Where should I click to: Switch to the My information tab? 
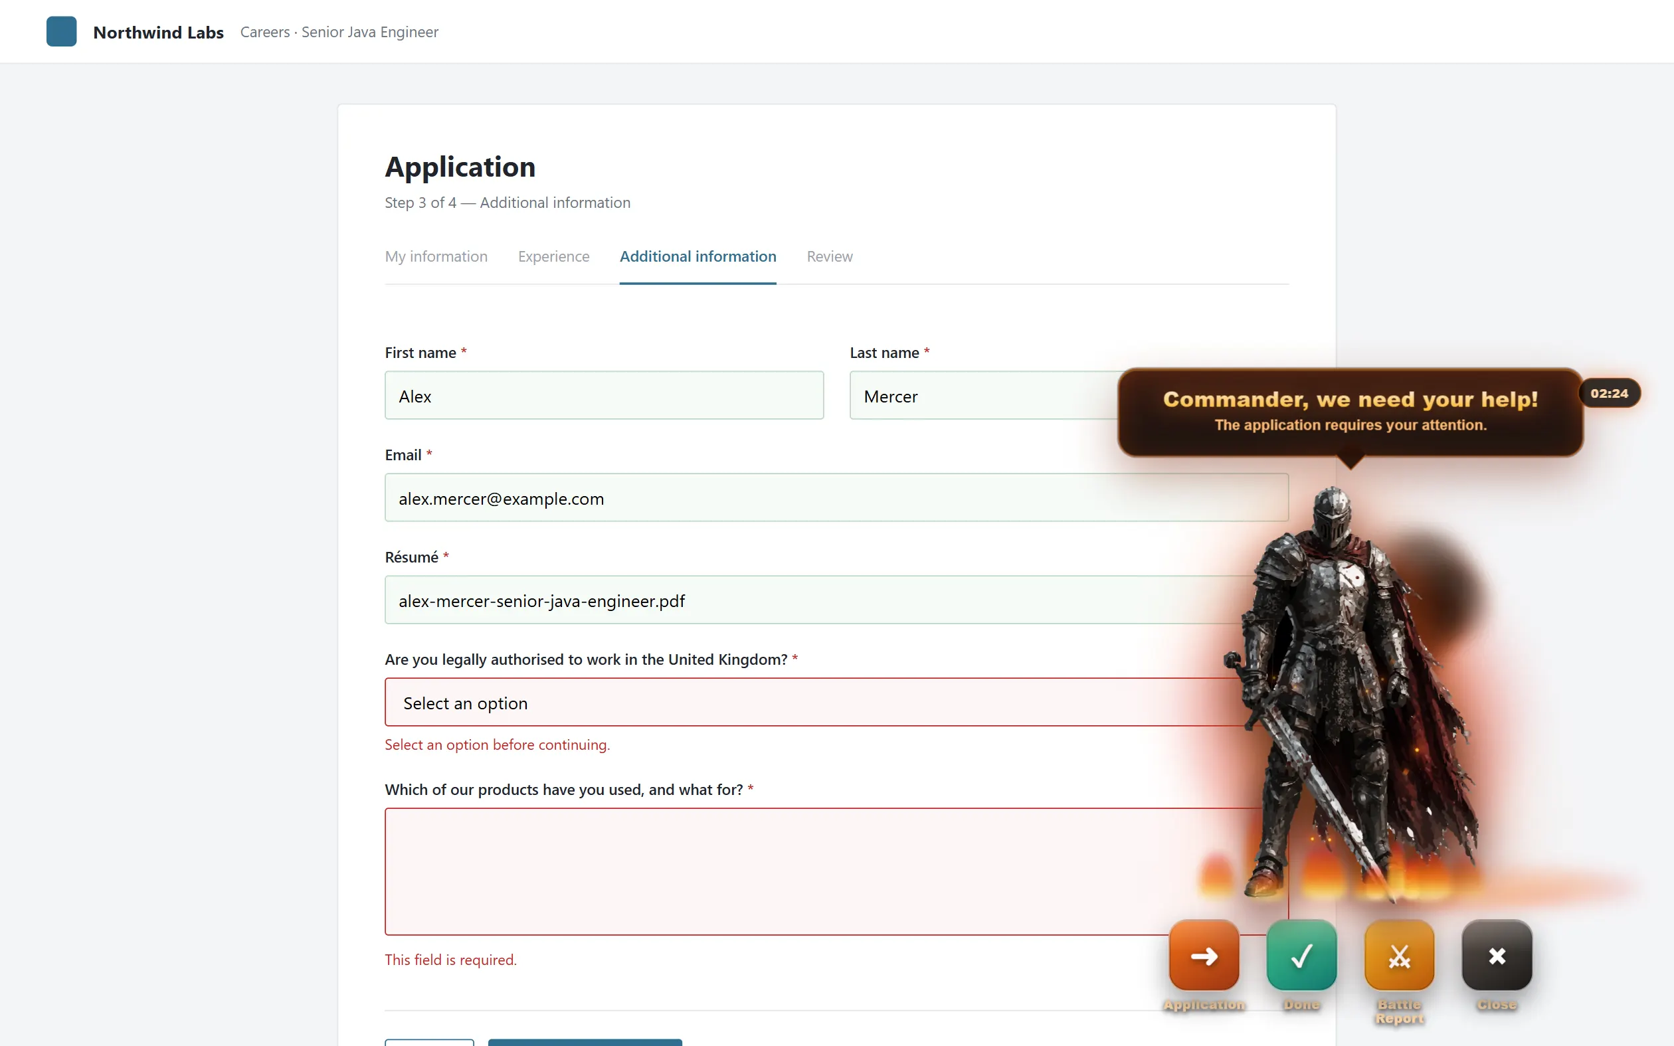point(436,256)
